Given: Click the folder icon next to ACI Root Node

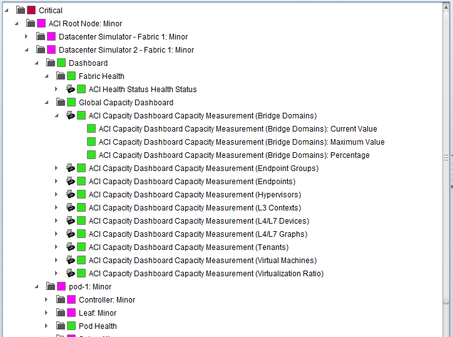Looking at the screenshot, I should (31, 23).
